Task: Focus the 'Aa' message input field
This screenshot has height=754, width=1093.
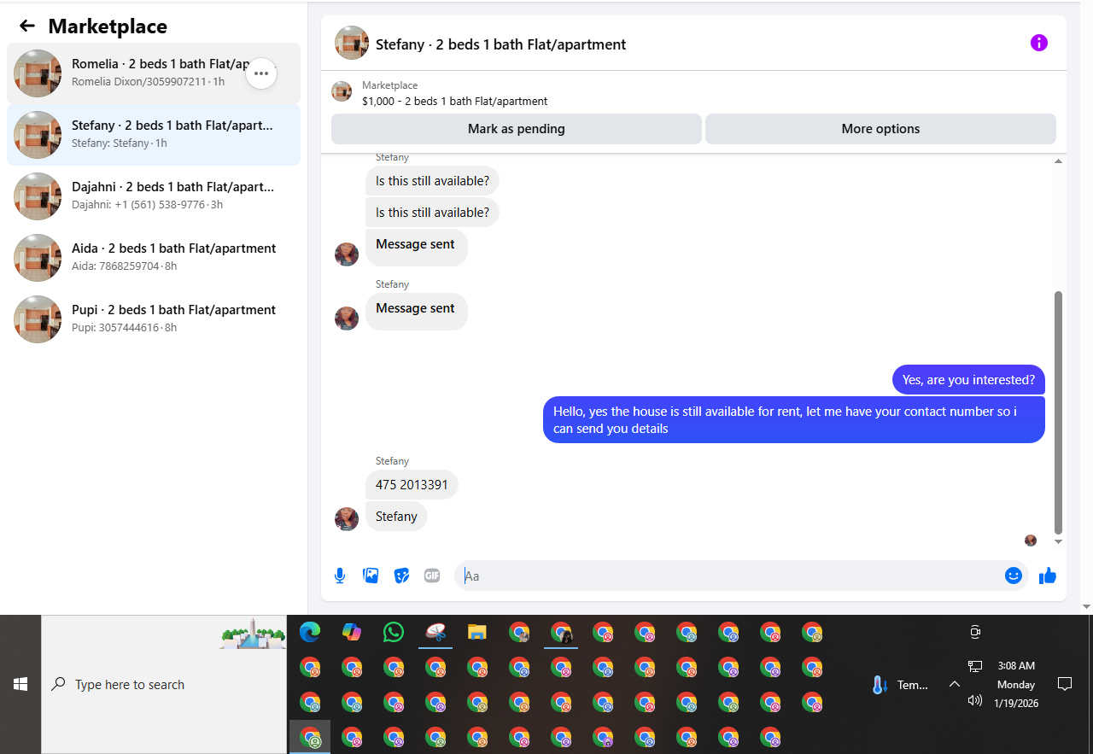Action: [x=743, y=576]
